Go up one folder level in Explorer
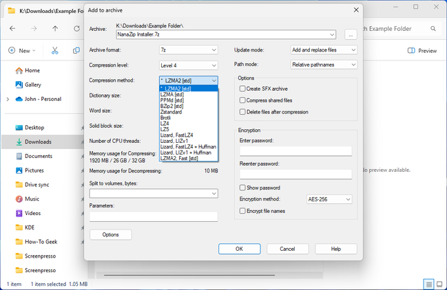 click(x=55, y=28)
